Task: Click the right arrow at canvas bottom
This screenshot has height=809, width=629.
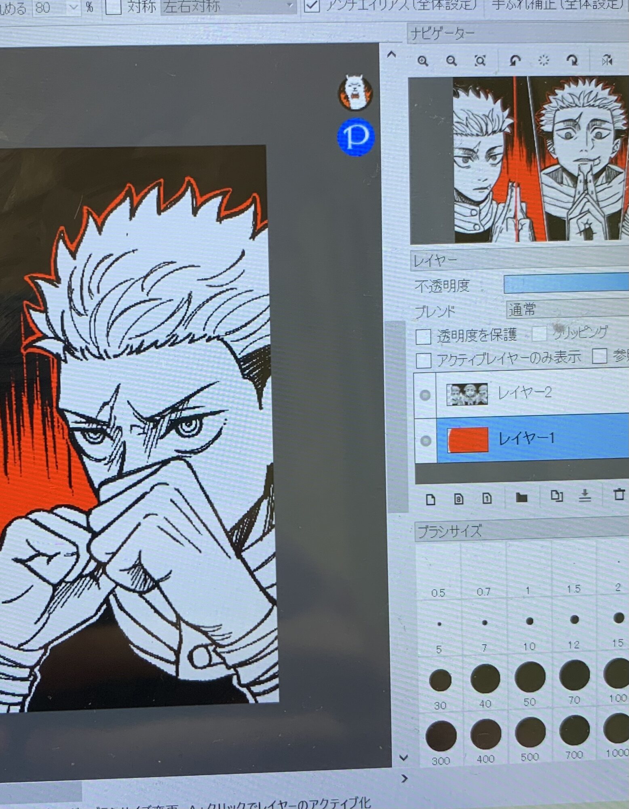Action: click(x=404, y=778)
